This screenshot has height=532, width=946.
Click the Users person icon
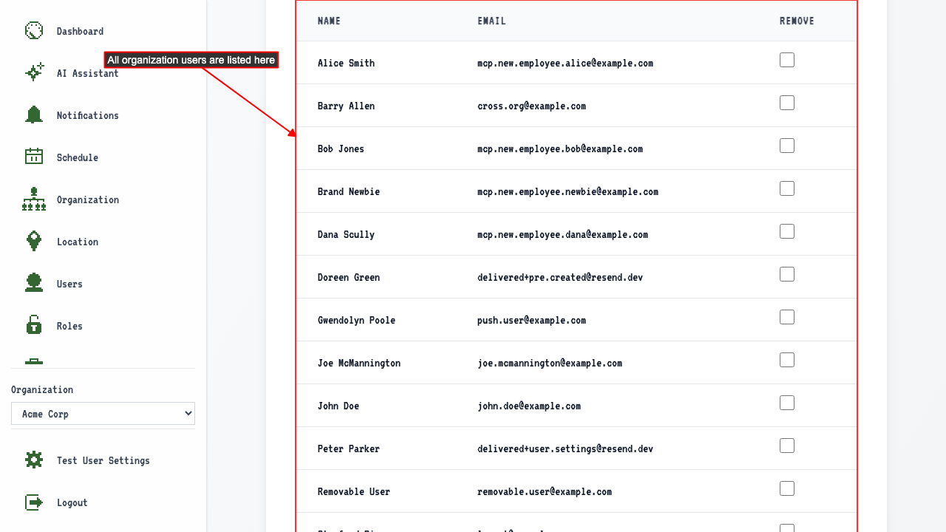pyautogui.click(x=34, y=283)
